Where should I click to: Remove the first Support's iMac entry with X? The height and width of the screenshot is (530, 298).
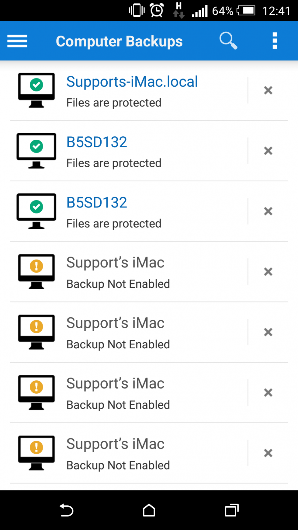pyautogui.click(x=268, y=272)
